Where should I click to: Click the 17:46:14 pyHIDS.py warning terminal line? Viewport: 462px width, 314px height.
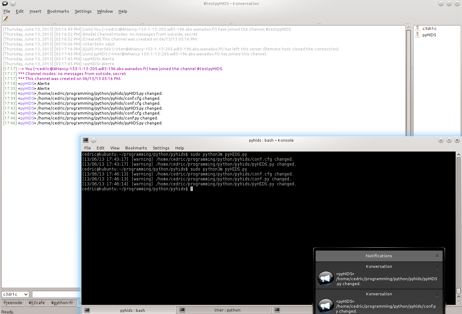tap(189, 184)
